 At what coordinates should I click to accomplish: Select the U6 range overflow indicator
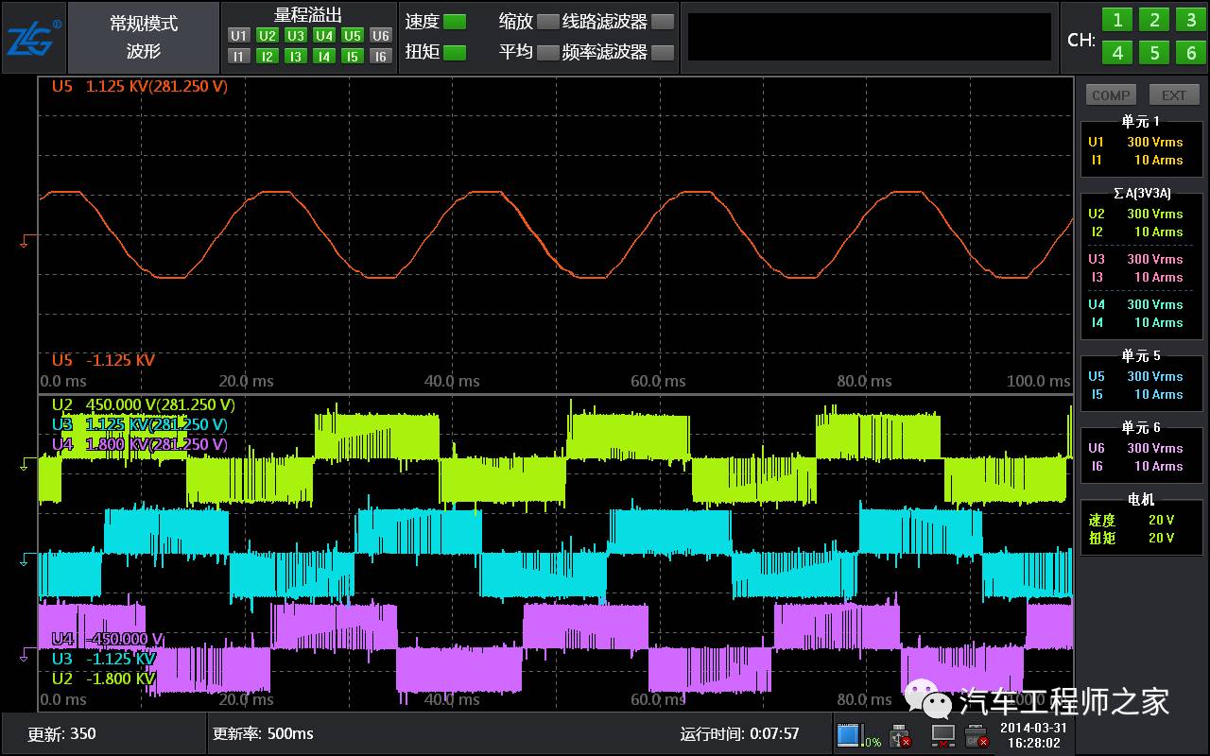tap(380, 35)
